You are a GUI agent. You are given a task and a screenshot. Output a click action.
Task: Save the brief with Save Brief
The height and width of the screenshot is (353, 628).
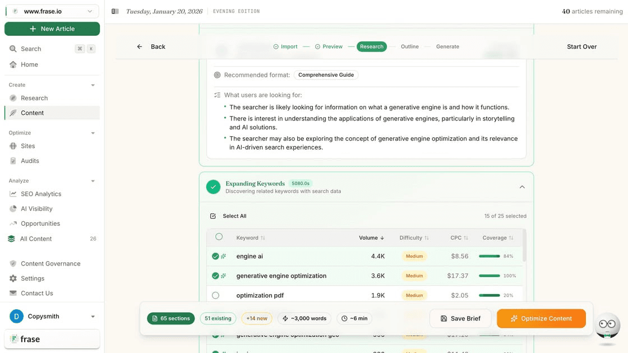[460, 318]
